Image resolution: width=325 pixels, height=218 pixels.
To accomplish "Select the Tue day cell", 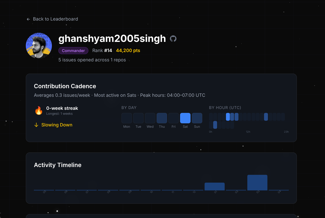I will coord(138,118).
